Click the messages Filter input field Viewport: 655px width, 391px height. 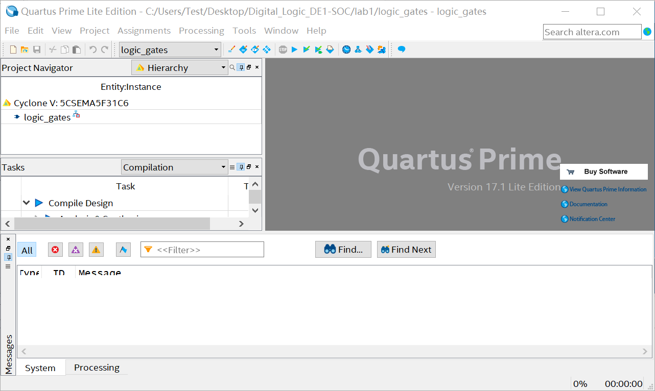(x=202, y=250)
